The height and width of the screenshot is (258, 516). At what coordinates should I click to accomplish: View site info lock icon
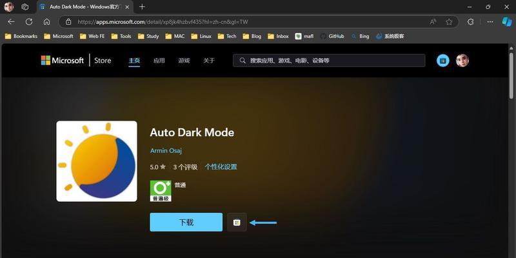coord(68,22)
